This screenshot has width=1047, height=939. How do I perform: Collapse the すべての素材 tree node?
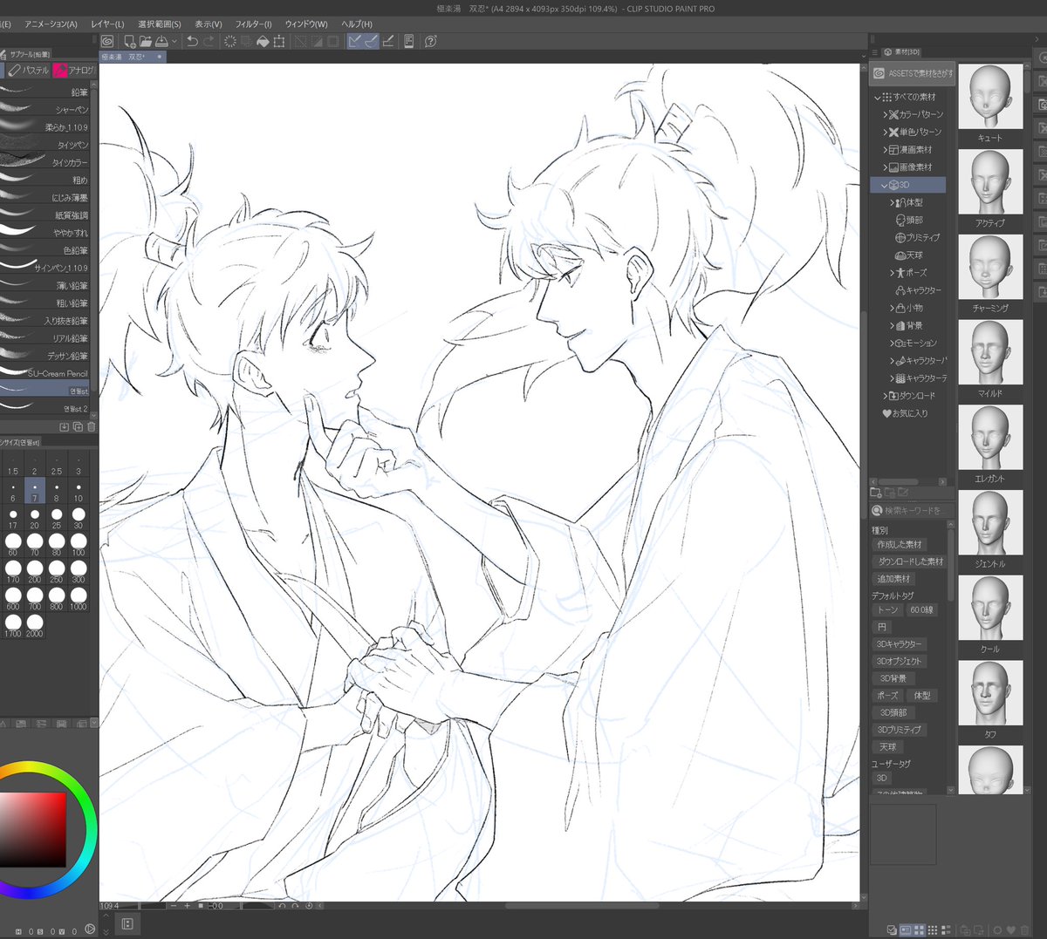(878, 97)
